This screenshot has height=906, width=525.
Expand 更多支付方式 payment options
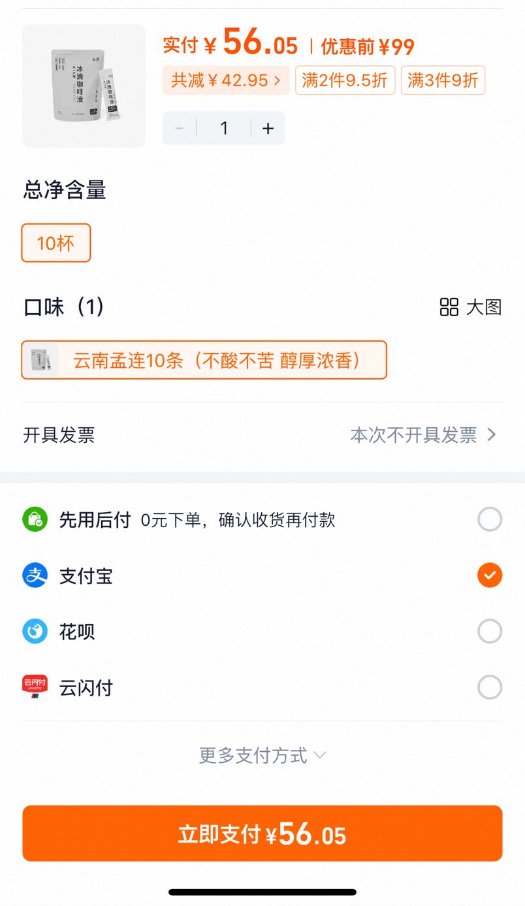pyautogui.click(x=262, y=756)
